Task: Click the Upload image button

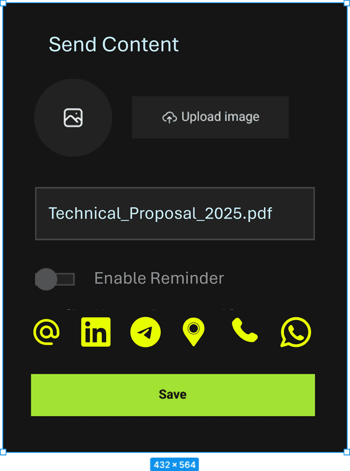Action: click(211, 117)
